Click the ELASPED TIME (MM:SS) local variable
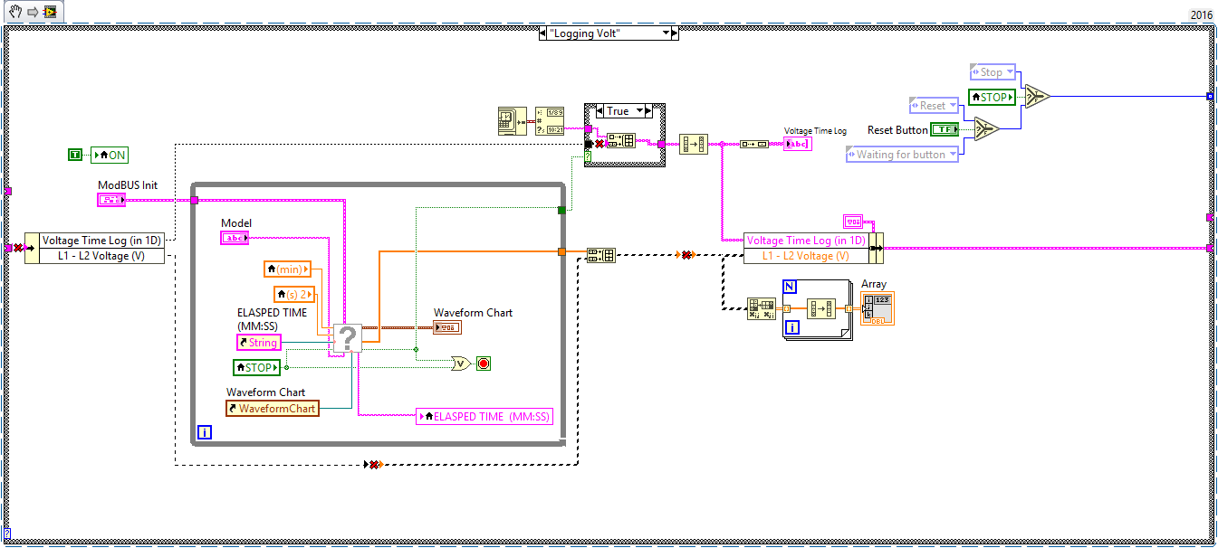This screenshot has height=548, width=1218. point(484,416)
